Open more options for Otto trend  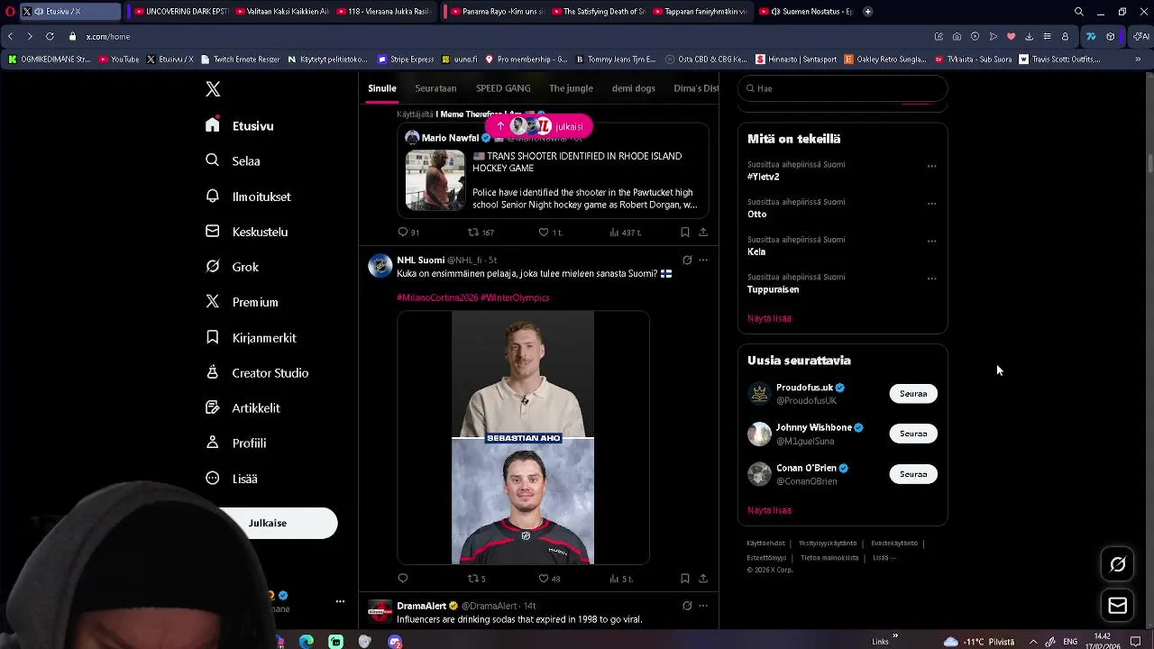pyautogui.click(x=931, y=204)
